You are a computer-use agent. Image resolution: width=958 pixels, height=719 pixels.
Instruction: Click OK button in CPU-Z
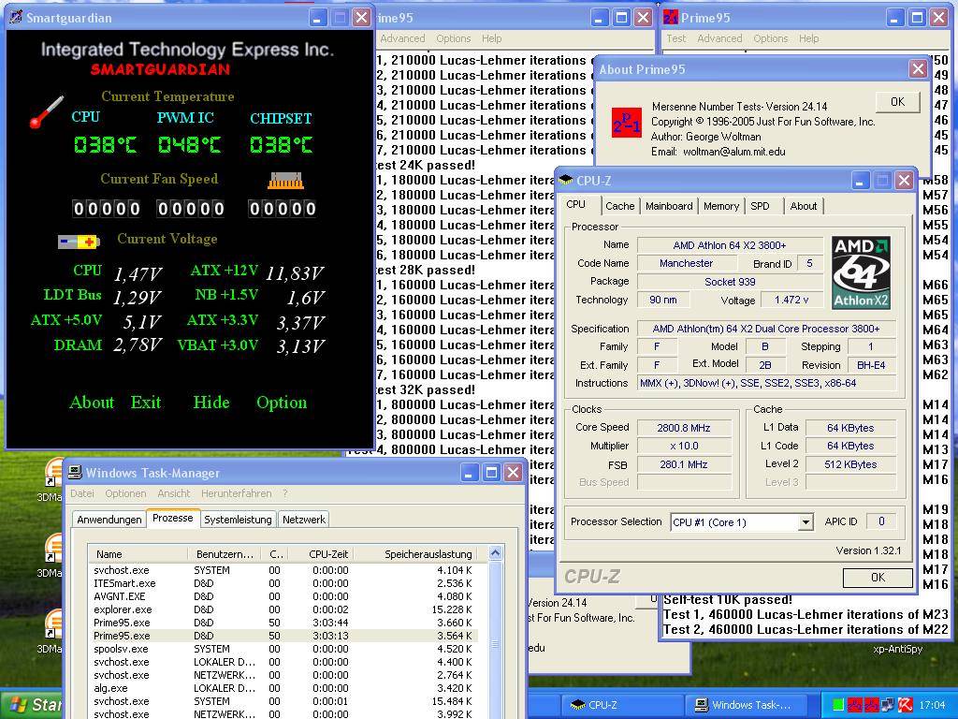pos(878,577)
